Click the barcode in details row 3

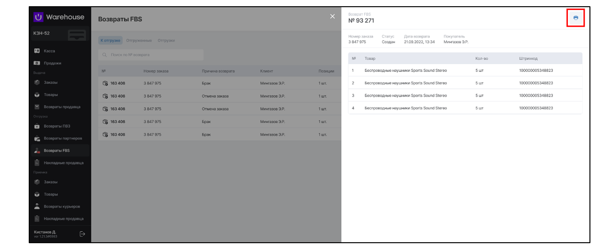(x=536, y=95)
